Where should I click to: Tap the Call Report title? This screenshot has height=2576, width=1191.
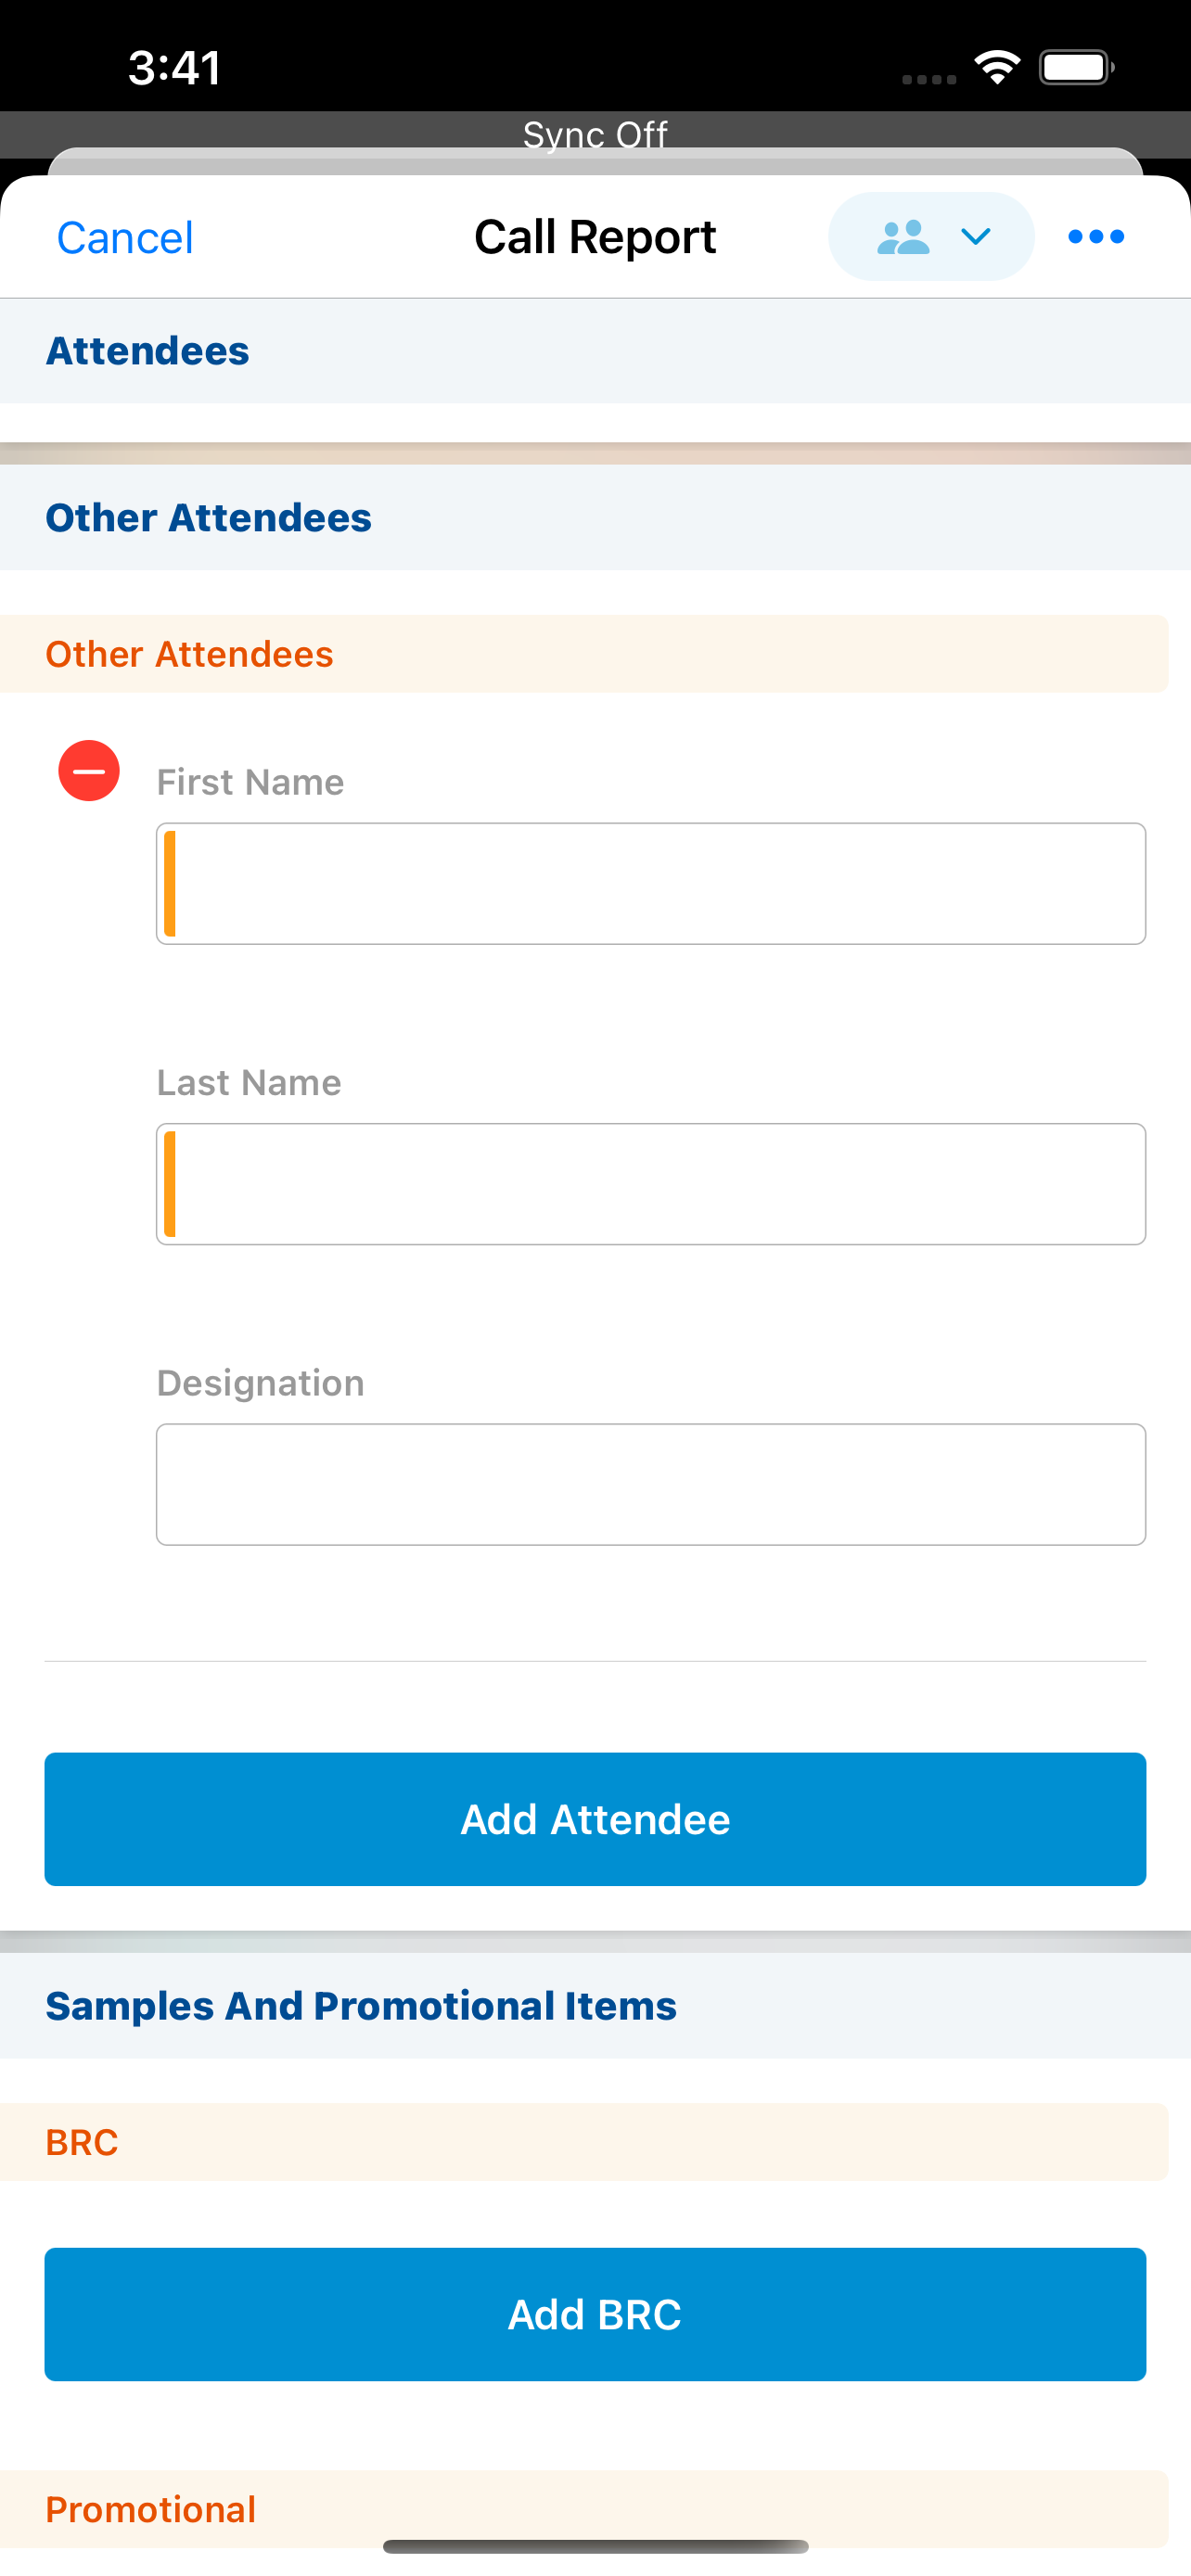click(x=595, y=238)
